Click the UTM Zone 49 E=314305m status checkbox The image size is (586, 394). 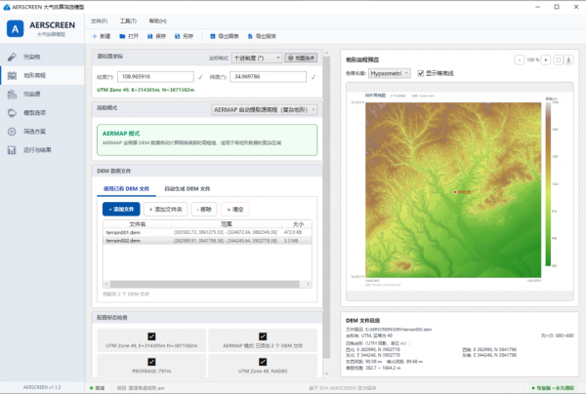(x=151, y=336)
